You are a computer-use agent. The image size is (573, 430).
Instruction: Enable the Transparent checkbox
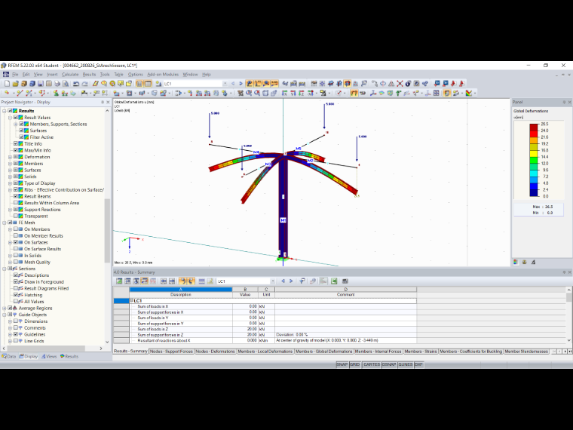click(16, 216)
